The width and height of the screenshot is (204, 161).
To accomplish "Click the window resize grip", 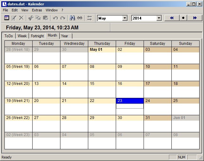I will 201,158.
